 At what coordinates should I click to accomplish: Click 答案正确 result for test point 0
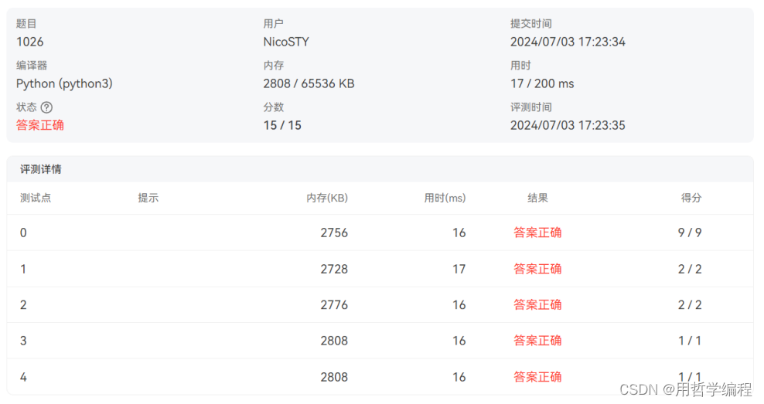coord(537,233)
